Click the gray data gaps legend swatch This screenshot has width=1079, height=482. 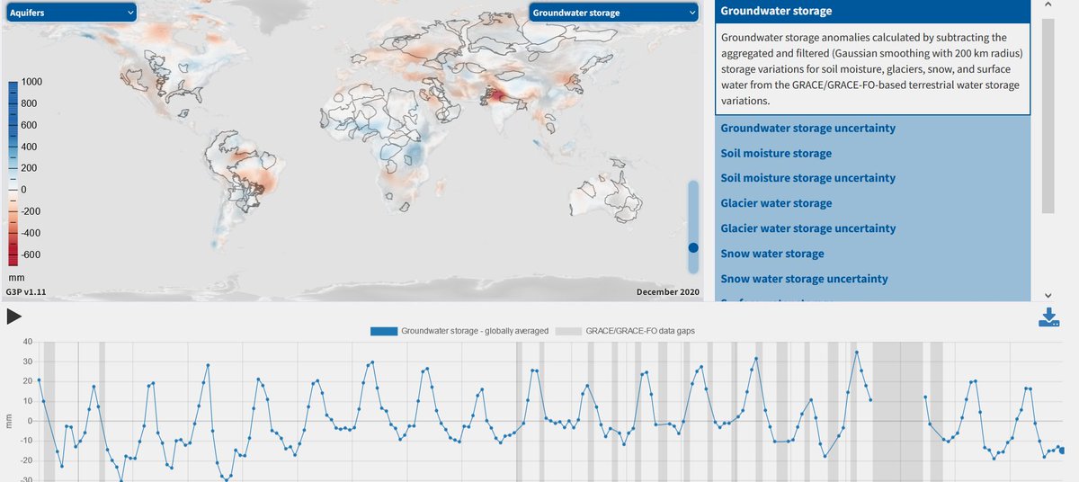[568, 331]
